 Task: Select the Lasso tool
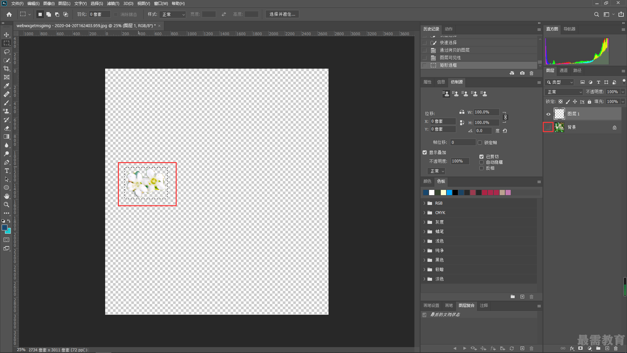pyautogui.click(x=7, y=52)
